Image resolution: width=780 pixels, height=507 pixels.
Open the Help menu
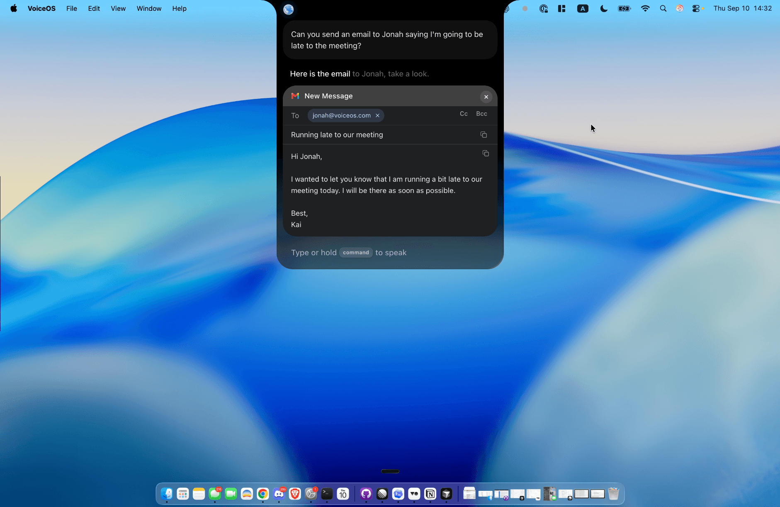pos(179,8)
